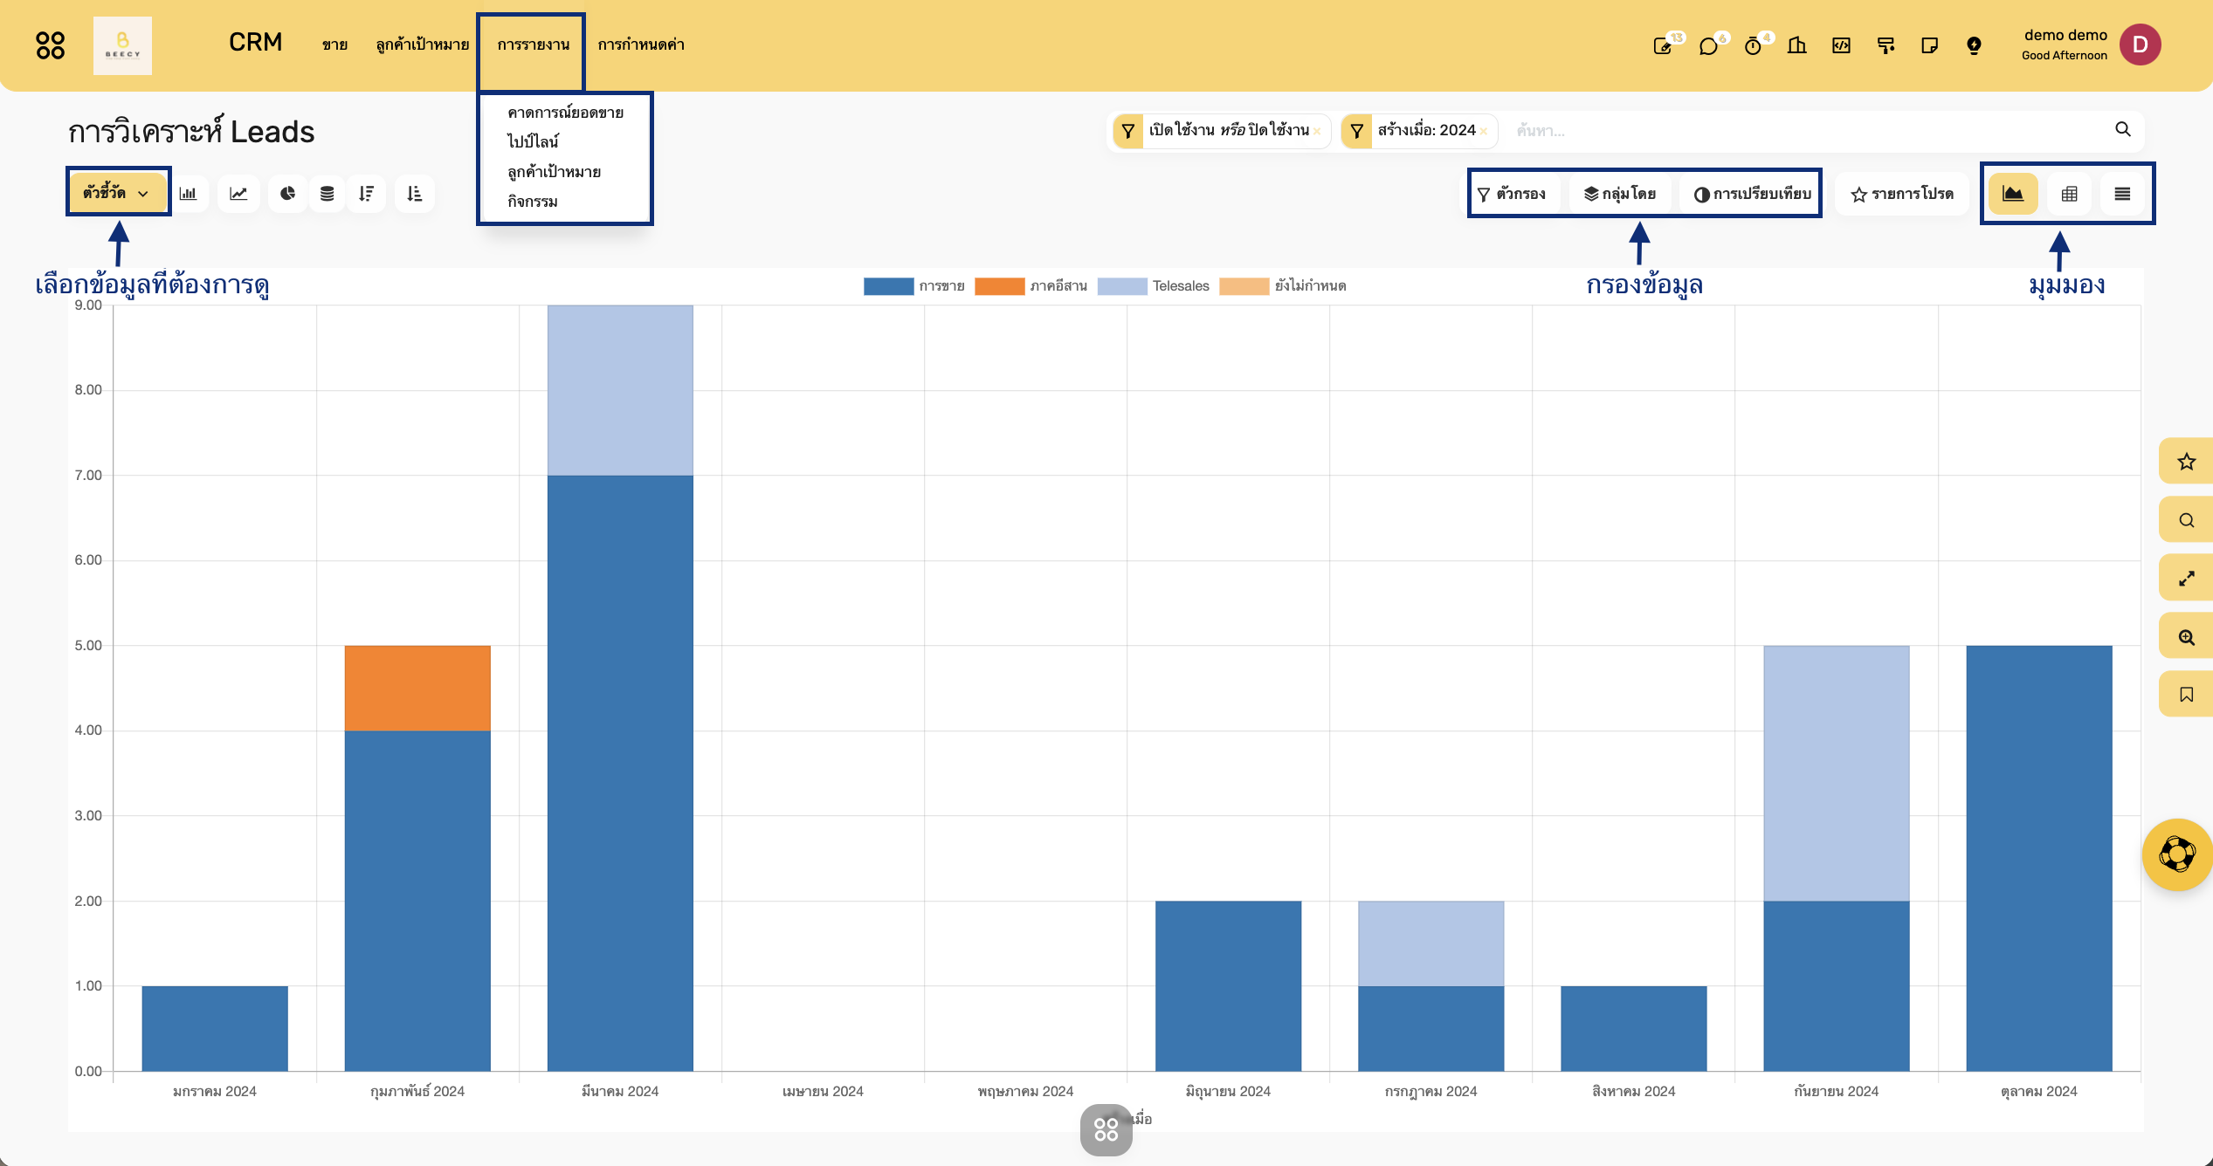Select คาดการณ์ยอดขาย from the reporting dropdown
2213x1166 pixels.
pos(565,113)
